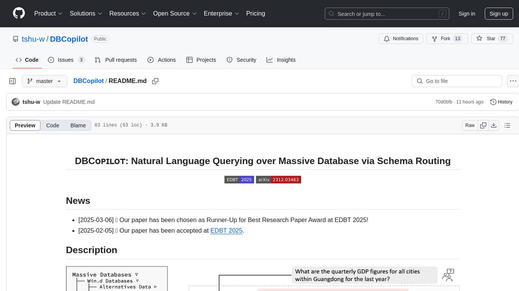Switch to Blame view
519x291 pixels.
[x=78, y=125]
